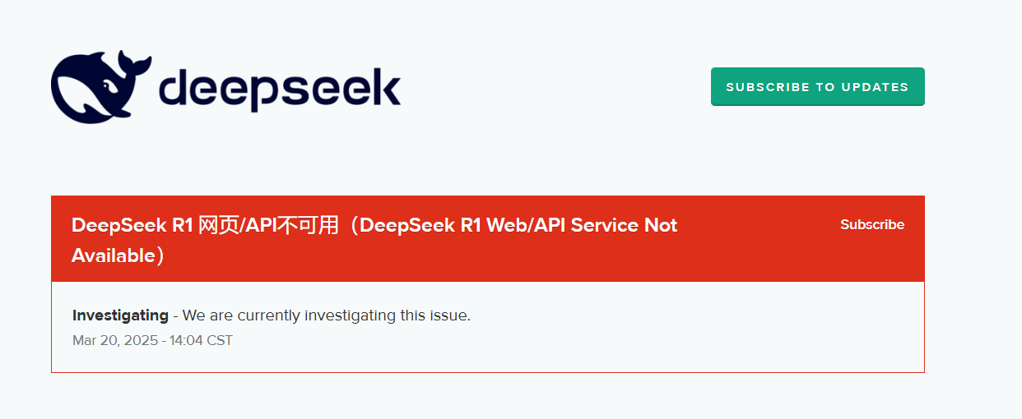Click the whale's eye in the logo
This screenshot has height=419, width=1022.
[107, 85]
